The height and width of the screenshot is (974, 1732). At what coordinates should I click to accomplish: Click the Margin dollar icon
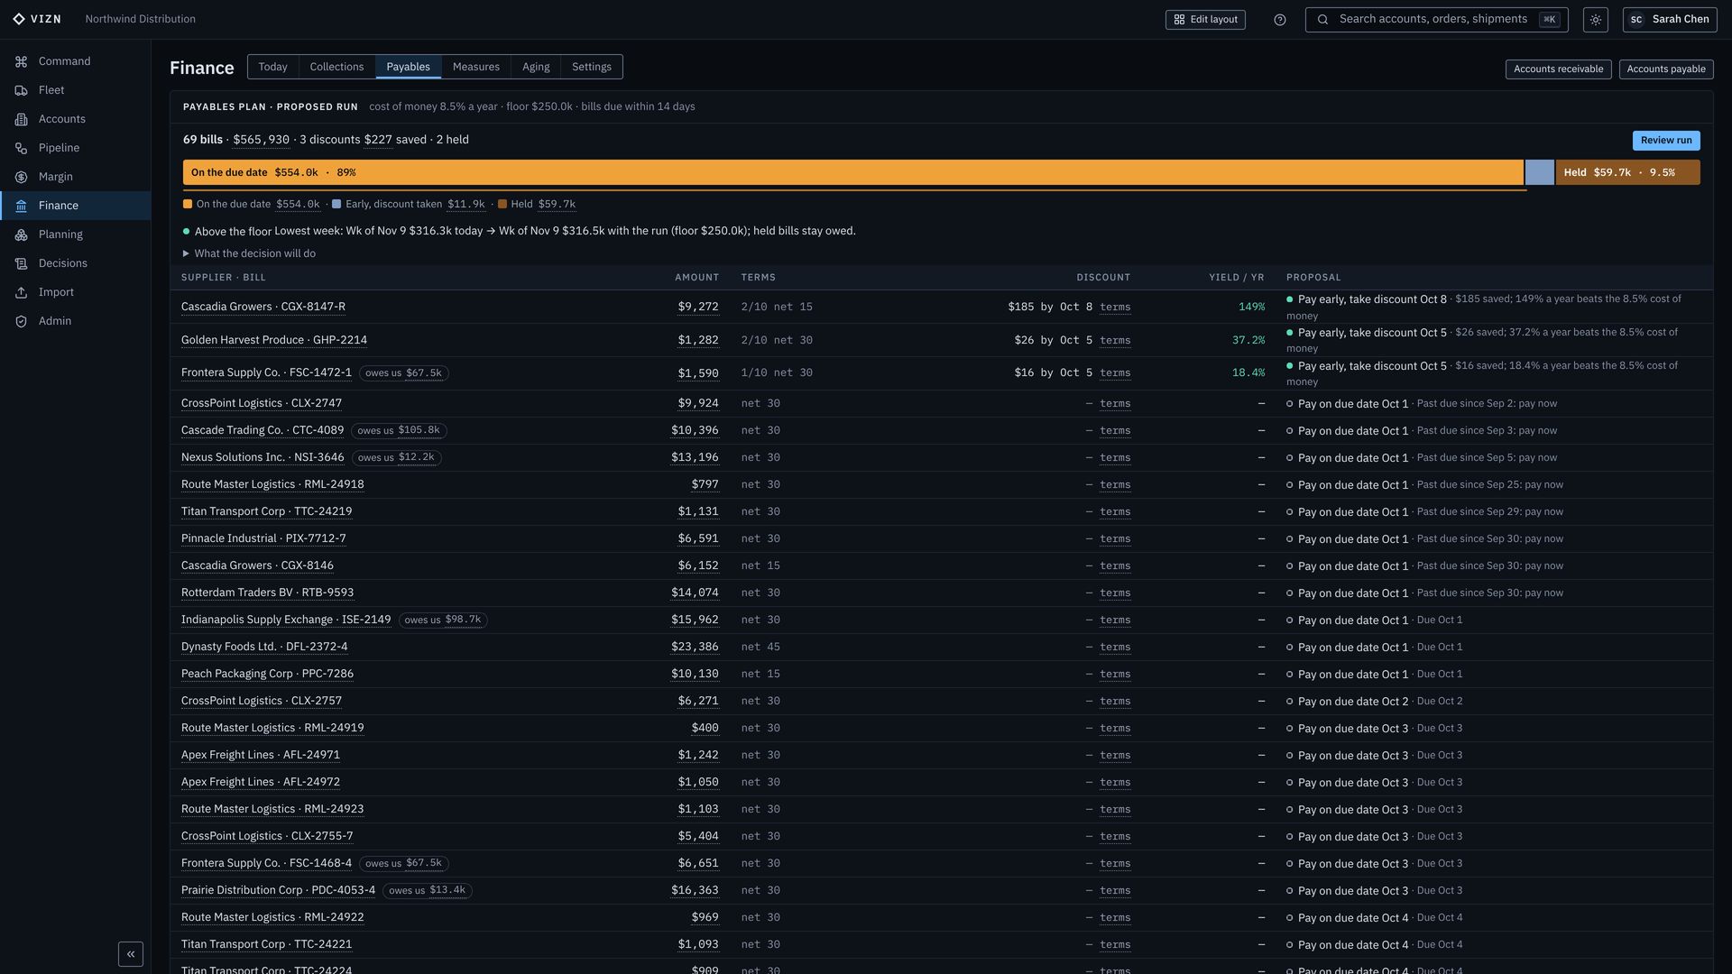tap(21, 177)
